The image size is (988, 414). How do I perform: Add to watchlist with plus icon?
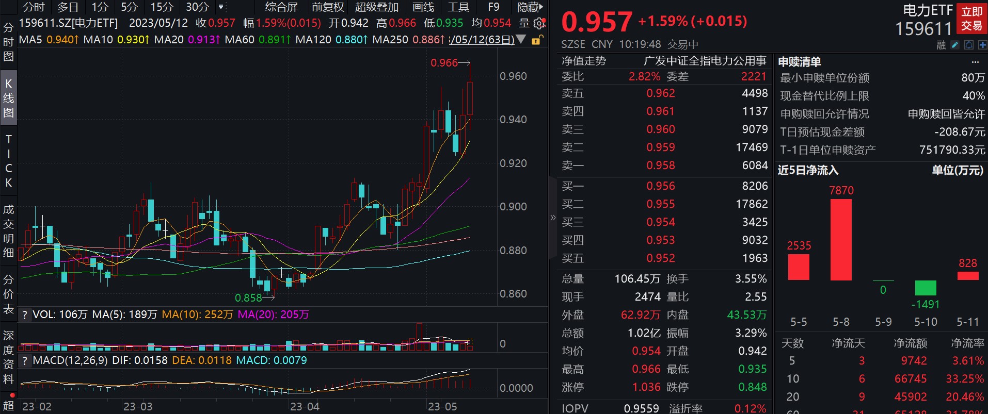point(982,45)
